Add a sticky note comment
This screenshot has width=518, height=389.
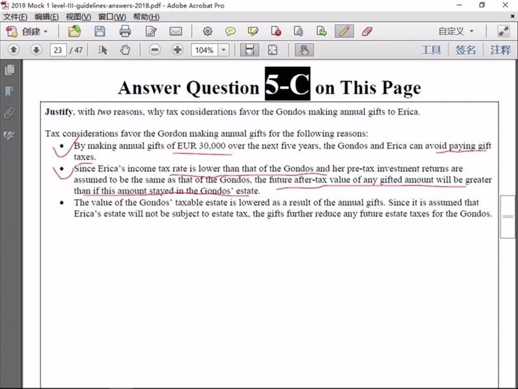click(231, 31)
